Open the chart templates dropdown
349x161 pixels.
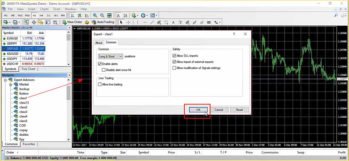pos(153,16)
